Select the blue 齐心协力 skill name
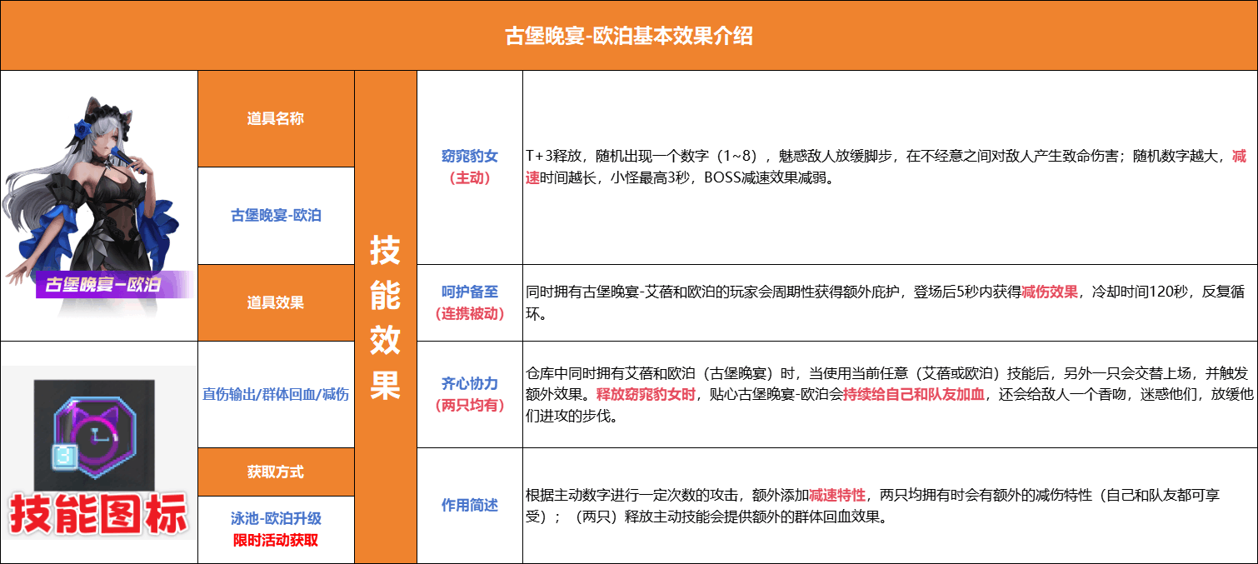 coord(470,383)
